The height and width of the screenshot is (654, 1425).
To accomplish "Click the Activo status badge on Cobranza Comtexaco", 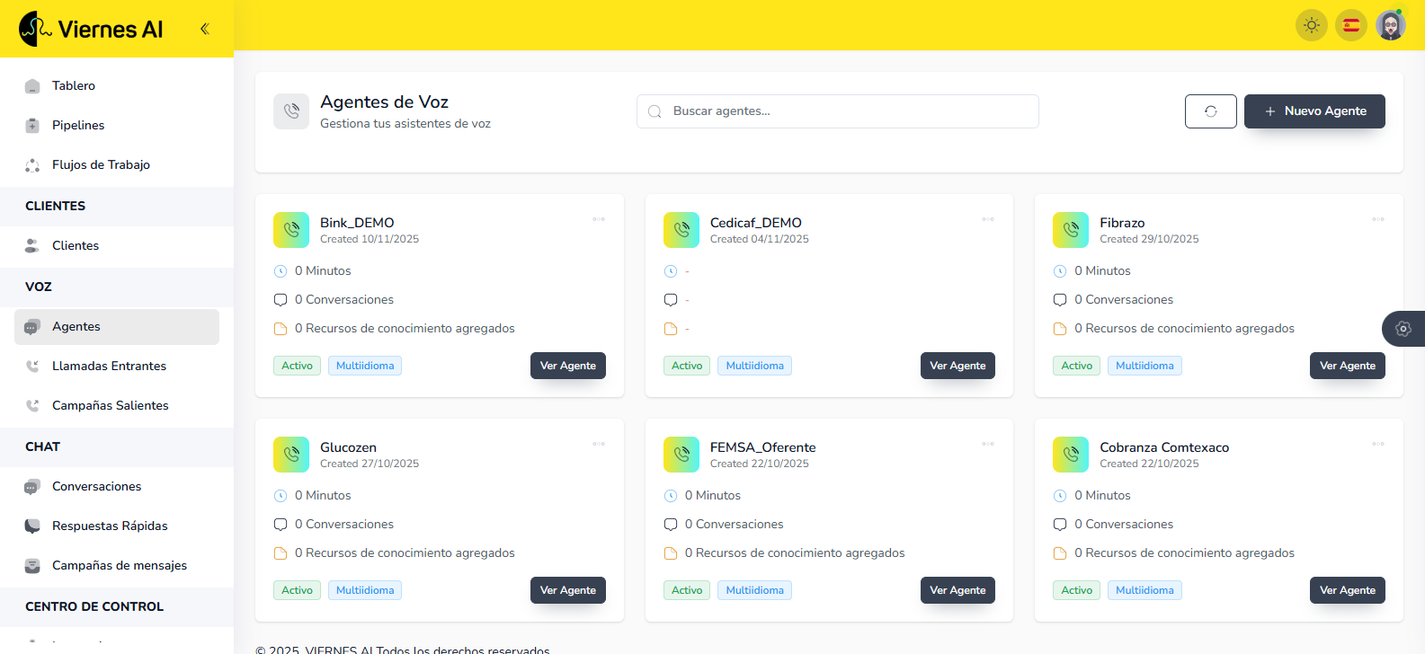I will [x=1076, y=590].
